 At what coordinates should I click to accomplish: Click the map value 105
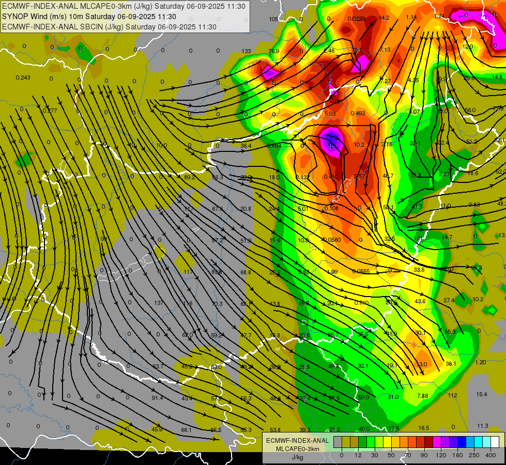273,19
